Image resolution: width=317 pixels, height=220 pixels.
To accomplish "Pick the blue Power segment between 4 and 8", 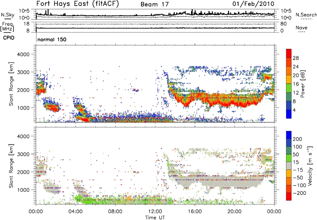I will point(289,105).
